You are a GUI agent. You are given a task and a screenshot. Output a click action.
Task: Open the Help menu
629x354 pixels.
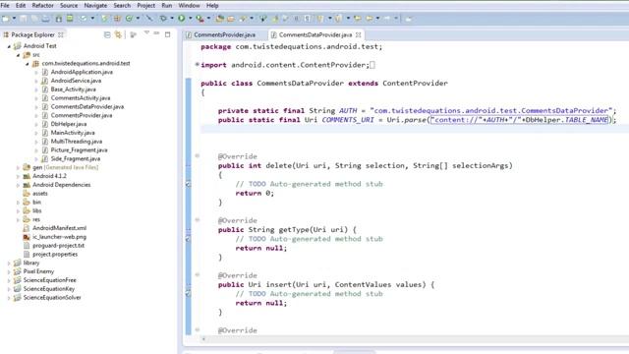[212, 6]
